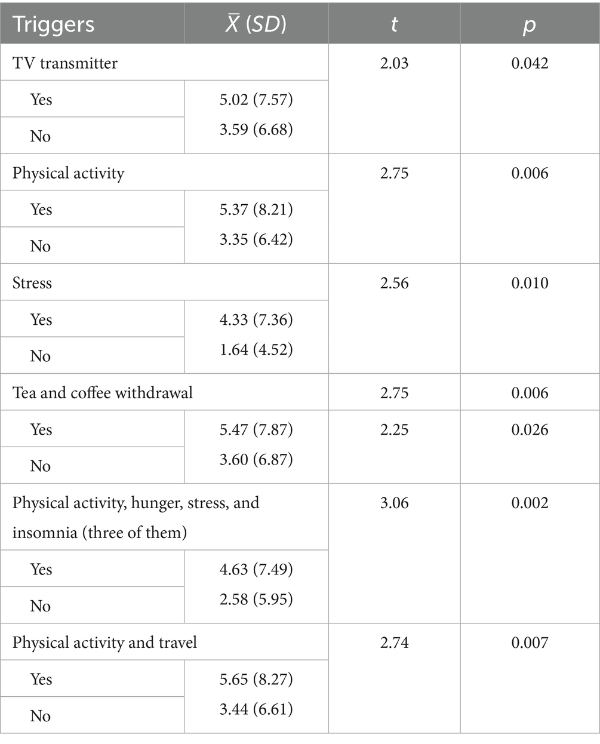Click the p column header
Viewport: 600px width, 744px height.
[530, 26]
